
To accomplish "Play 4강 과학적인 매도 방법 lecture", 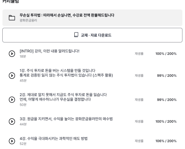I will [x=12, y=141].
